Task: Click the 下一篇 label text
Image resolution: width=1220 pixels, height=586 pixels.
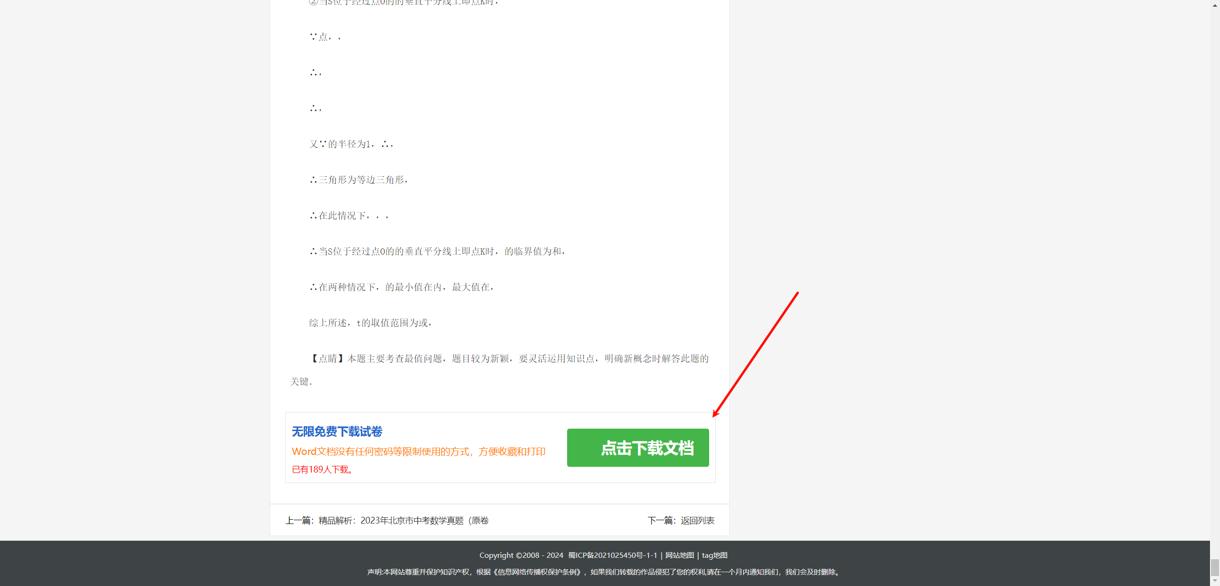Action: click(x=661, y=520)
